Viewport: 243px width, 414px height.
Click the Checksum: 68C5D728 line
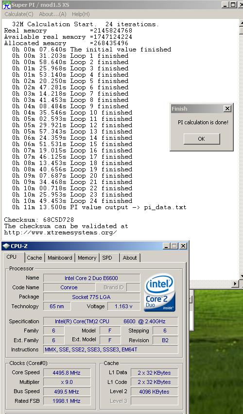coord(39,220)
